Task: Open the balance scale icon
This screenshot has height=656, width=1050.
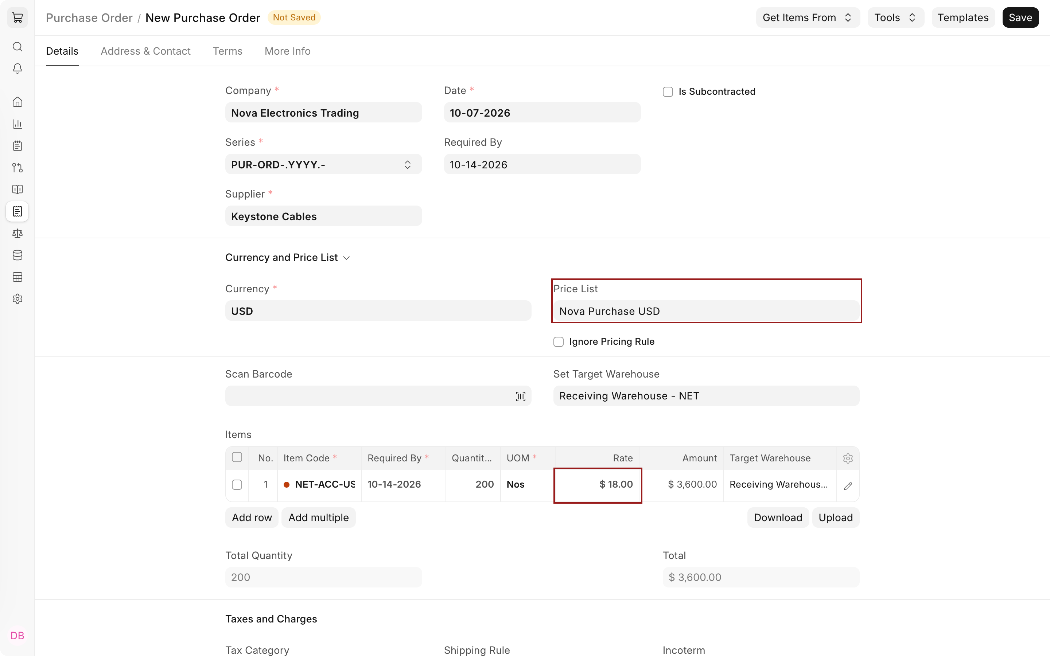Action: [17, 233]
